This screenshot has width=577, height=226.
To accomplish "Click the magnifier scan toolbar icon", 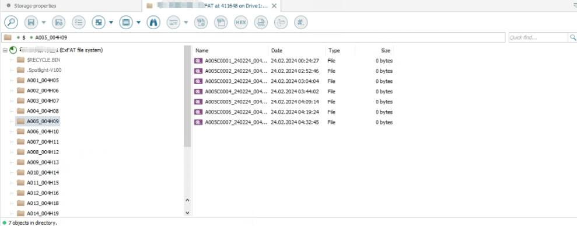I will [x=11, y=22].
